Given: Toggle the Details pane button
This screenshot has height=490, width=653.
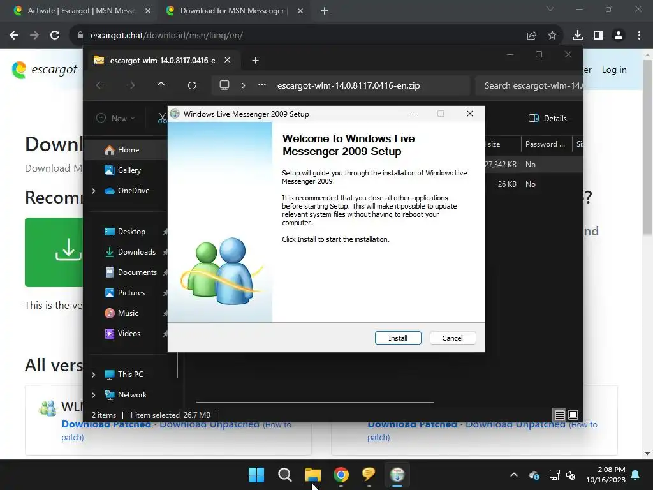Looking at the screenshot, I should coord(547,118).
